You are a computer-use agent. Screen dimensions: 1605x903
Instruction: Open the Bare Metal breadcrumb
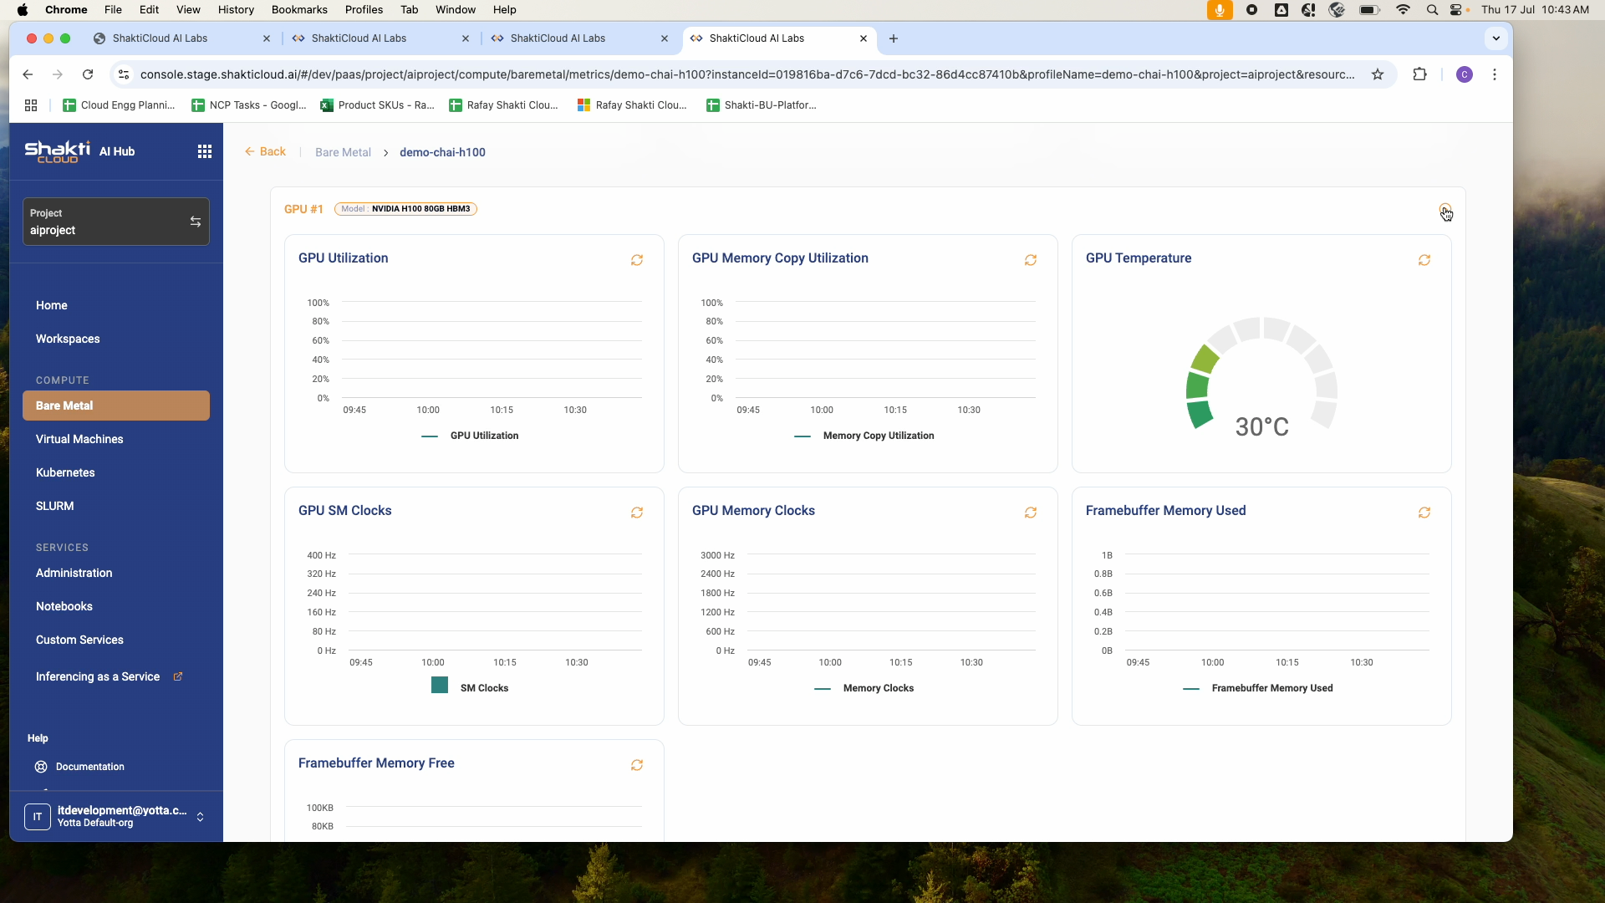pyautogui.click(x=343, y=152)
